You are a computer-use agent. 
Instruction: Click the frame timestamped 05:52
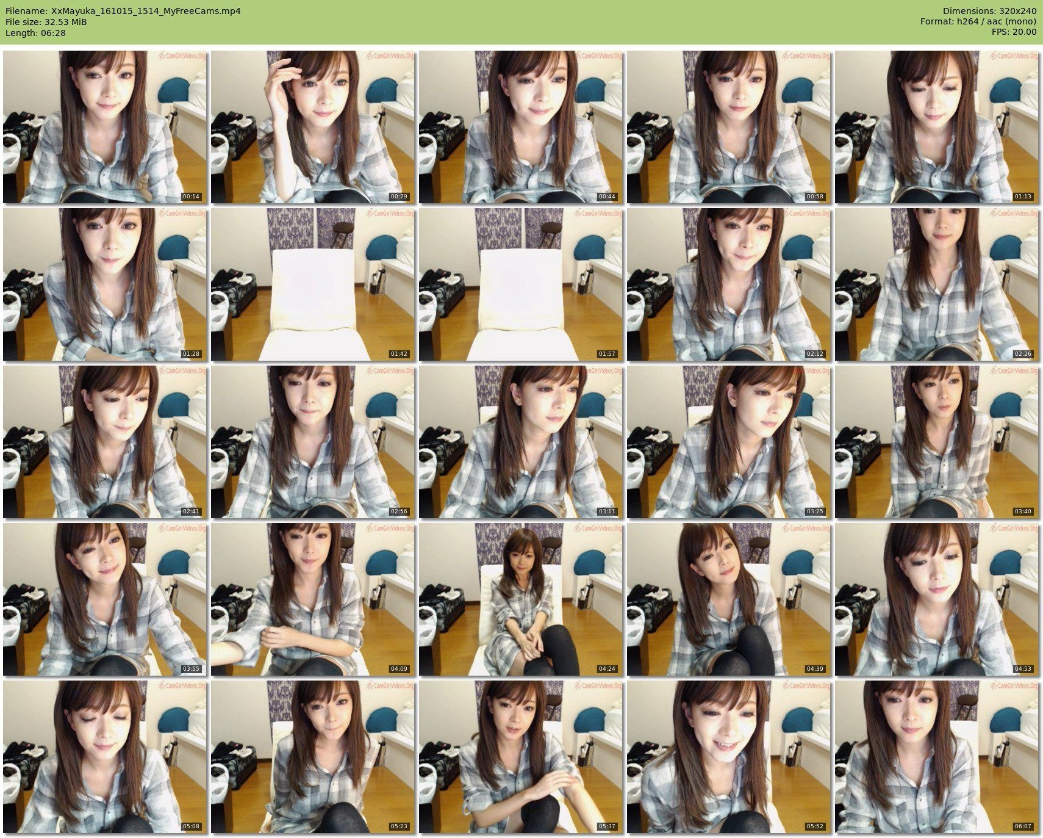point(729,757)
